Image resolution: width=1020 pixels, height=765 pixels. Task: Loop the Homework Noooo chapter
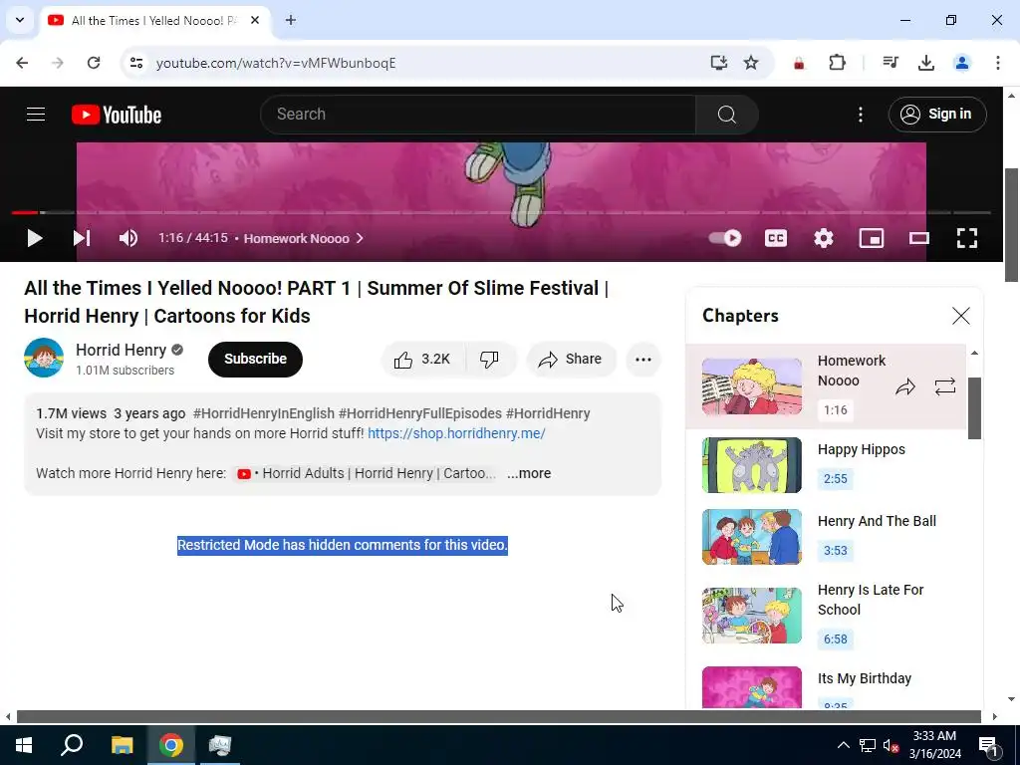944,387
